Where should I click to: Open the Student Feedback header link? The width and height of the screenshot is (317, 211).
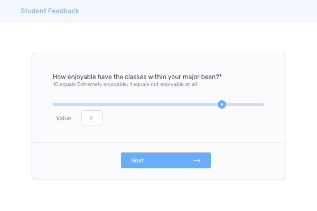pos(49,11)
